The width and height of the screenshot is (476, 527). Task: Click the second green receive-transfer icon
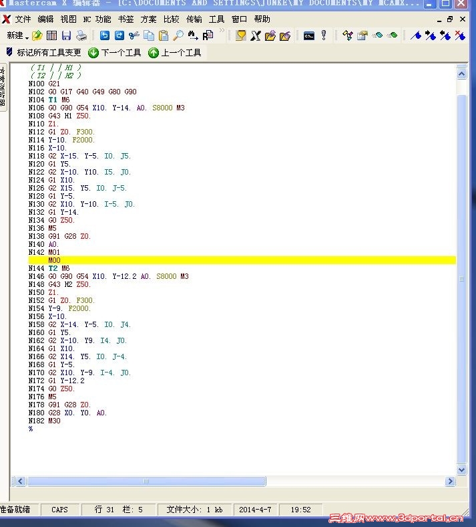(392, 35)
